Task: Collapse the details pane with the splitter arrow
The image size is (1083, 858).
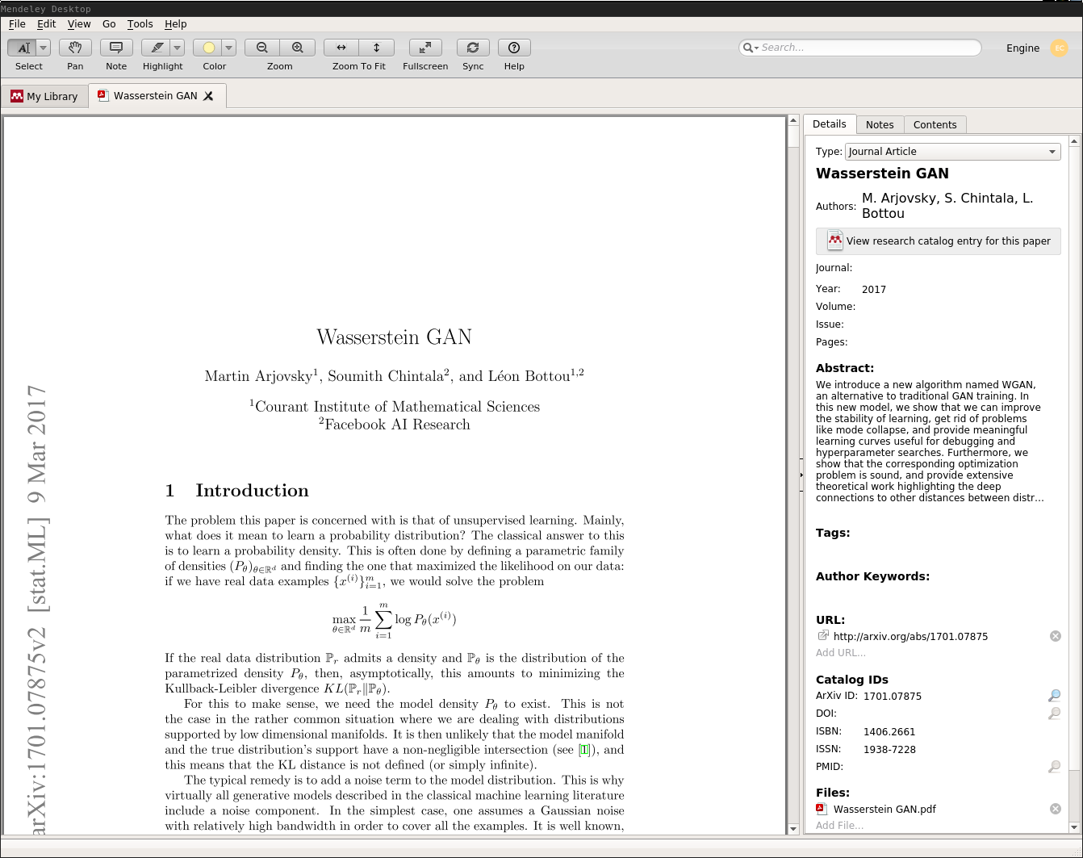Action: [801, 475]
